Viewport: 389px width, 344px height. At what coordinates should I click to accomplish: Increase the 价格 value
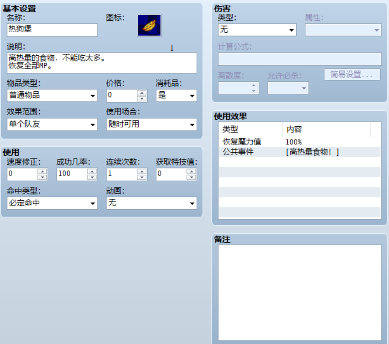pyautogui.click(x=141, y=93)
